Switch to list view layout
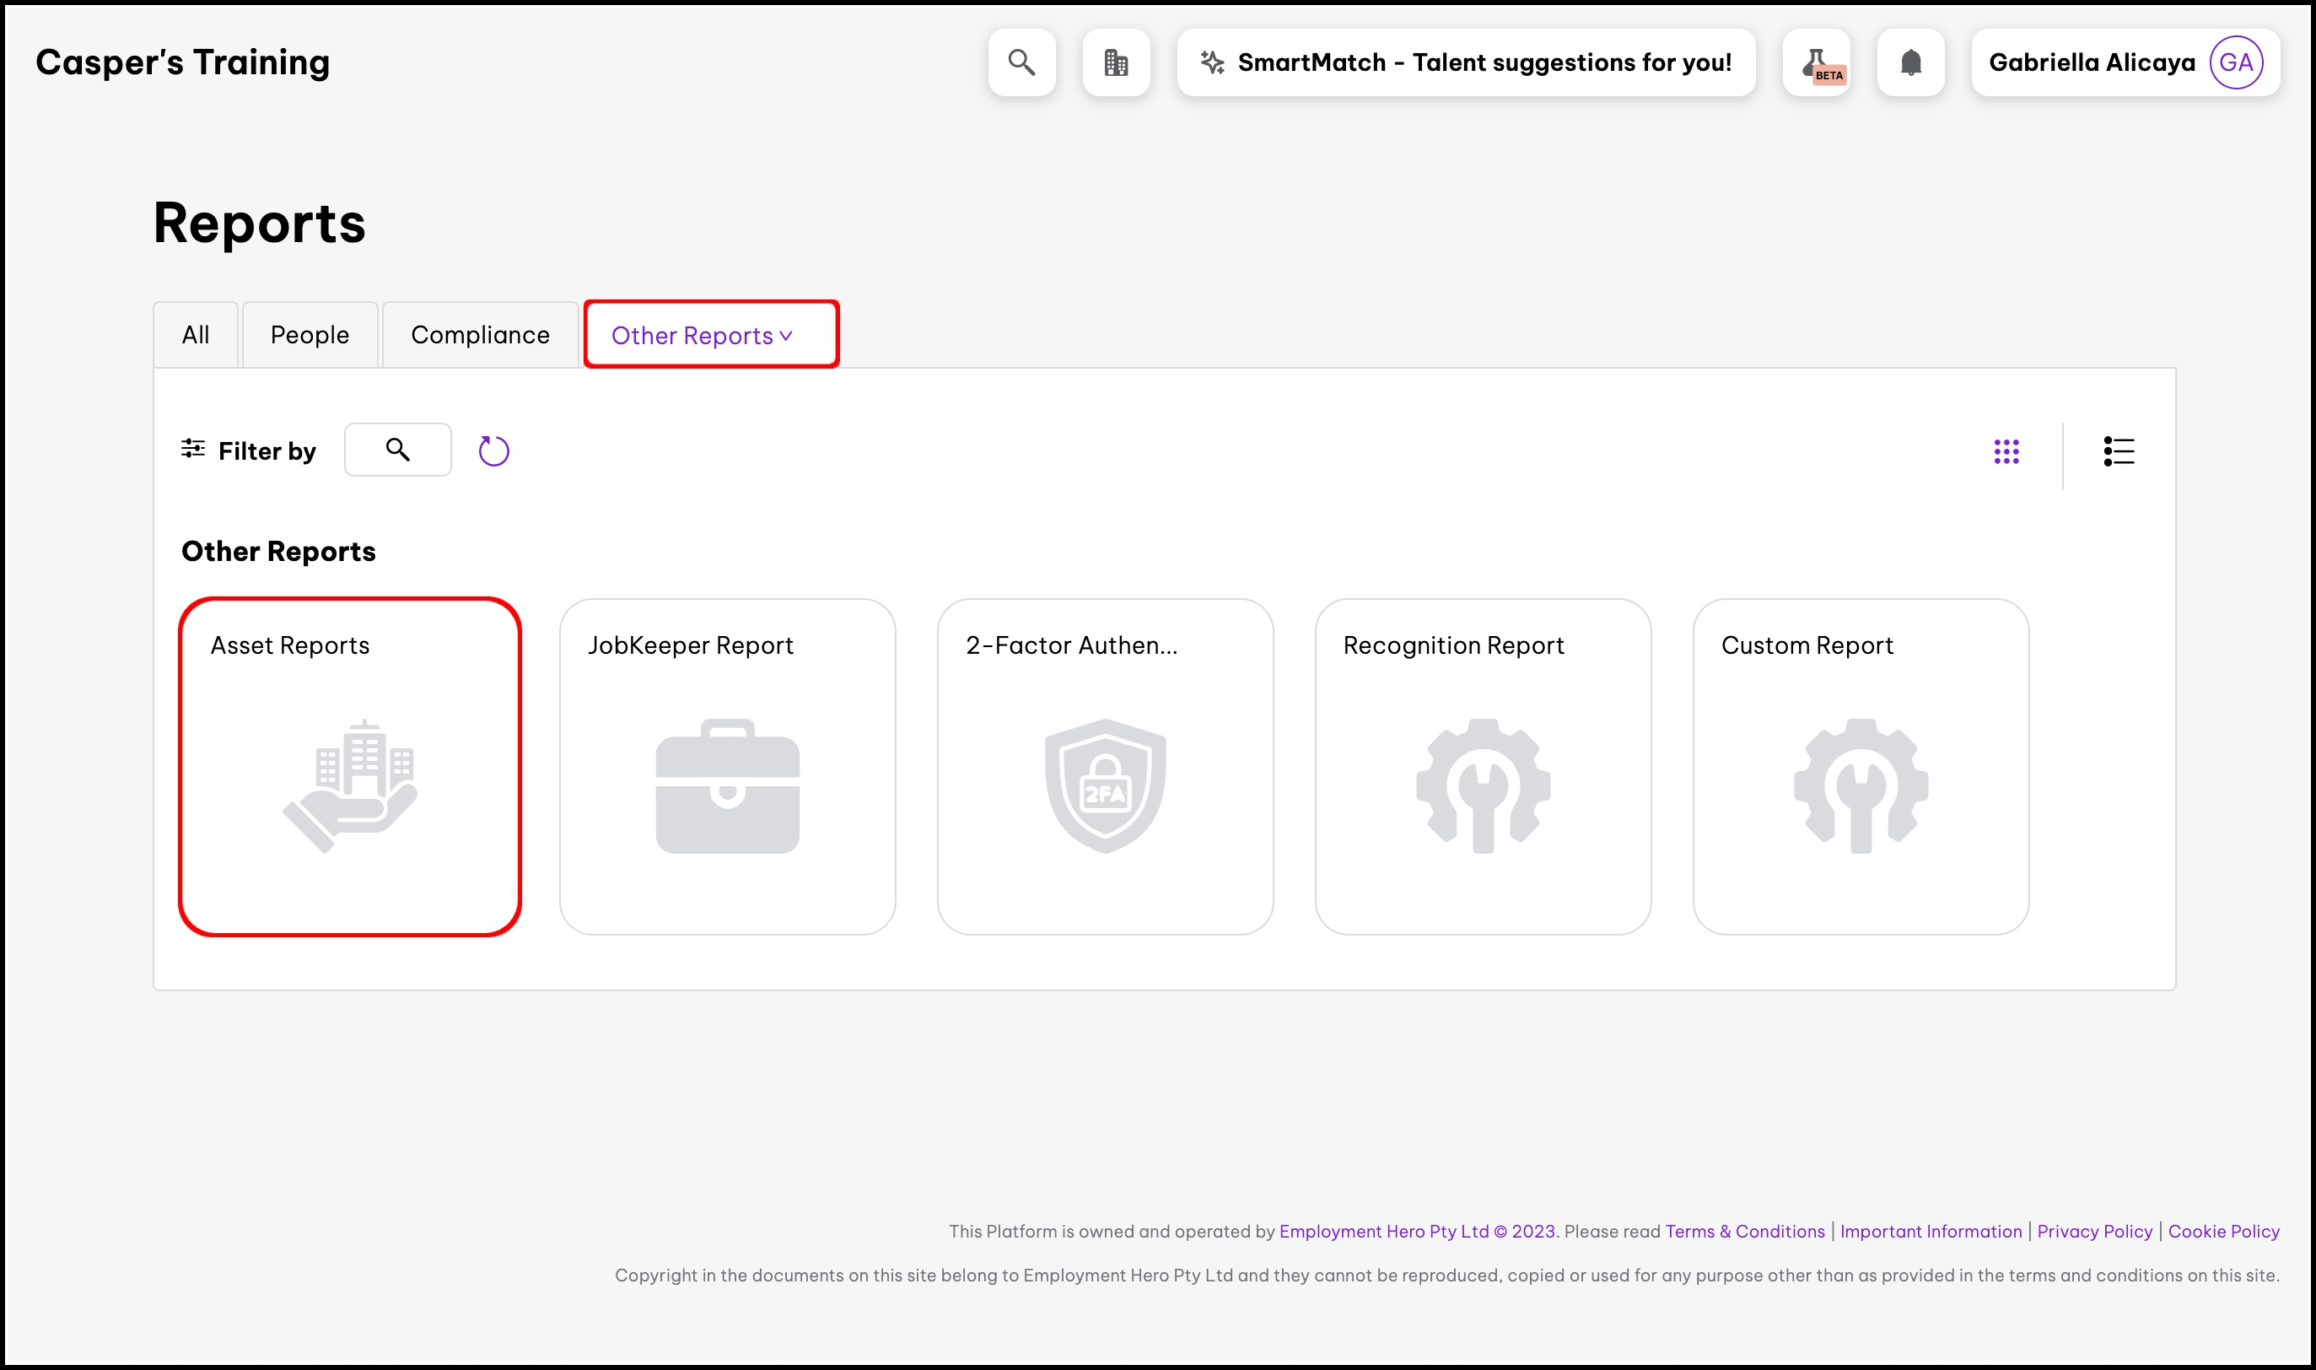 [2119, 451]
